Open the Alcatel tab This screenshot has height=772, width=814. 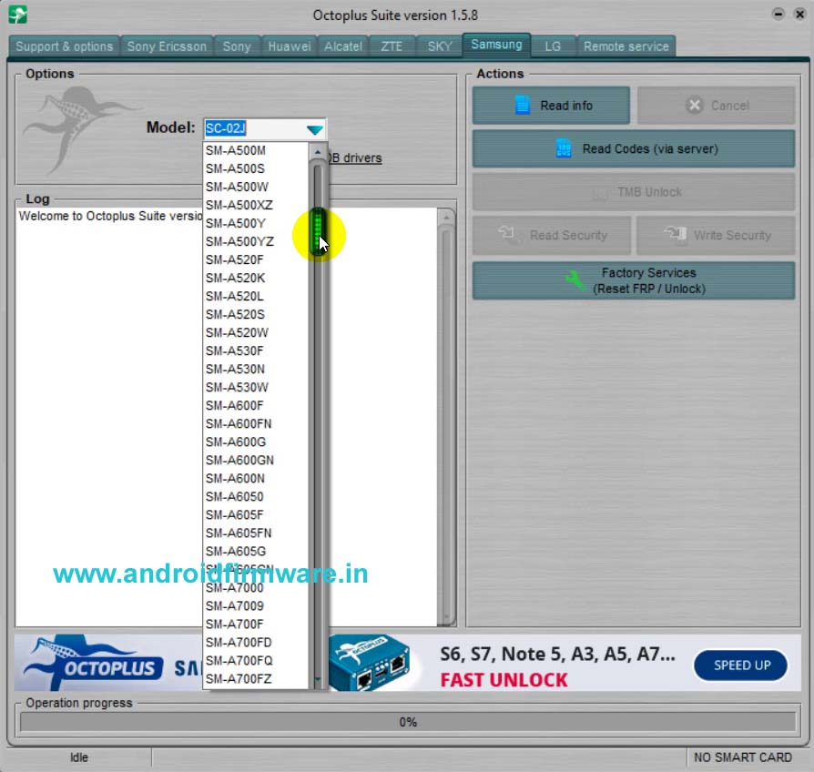click(x=343, y=46)
